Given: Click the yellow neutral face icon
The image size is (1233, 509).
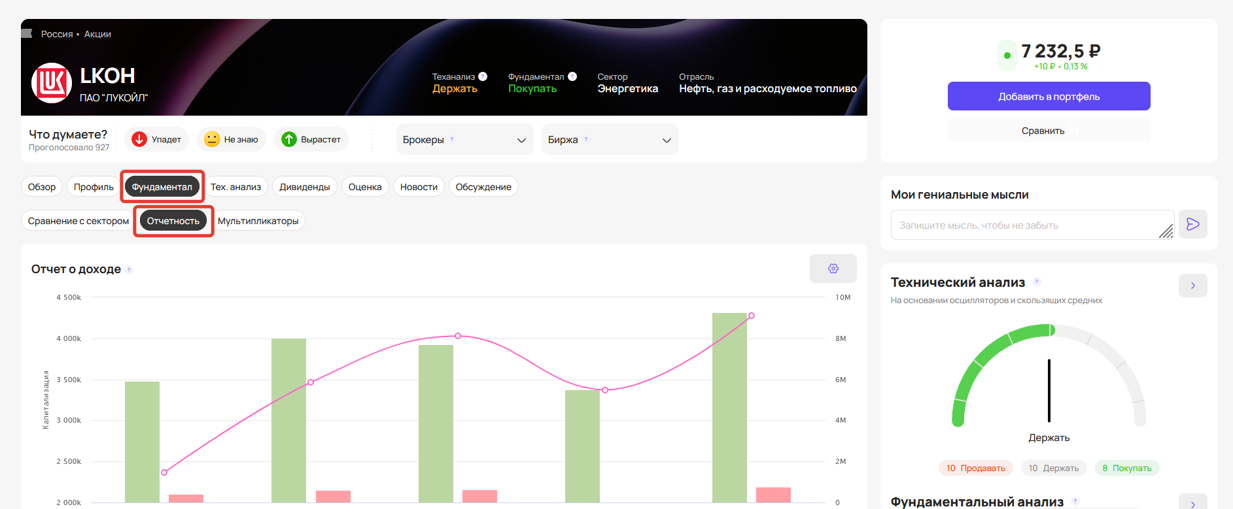Looking at the screenshot, I should [x=212, y=139].
